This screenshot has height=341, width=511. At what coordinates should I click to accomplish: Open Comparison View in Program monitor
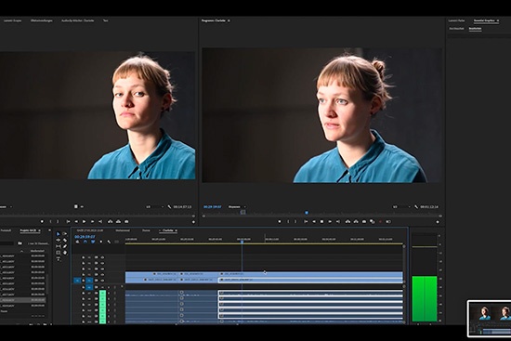coord(373,221)
